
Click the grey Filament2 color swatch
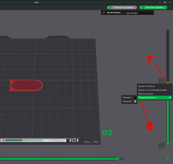[x=135, y=101]
